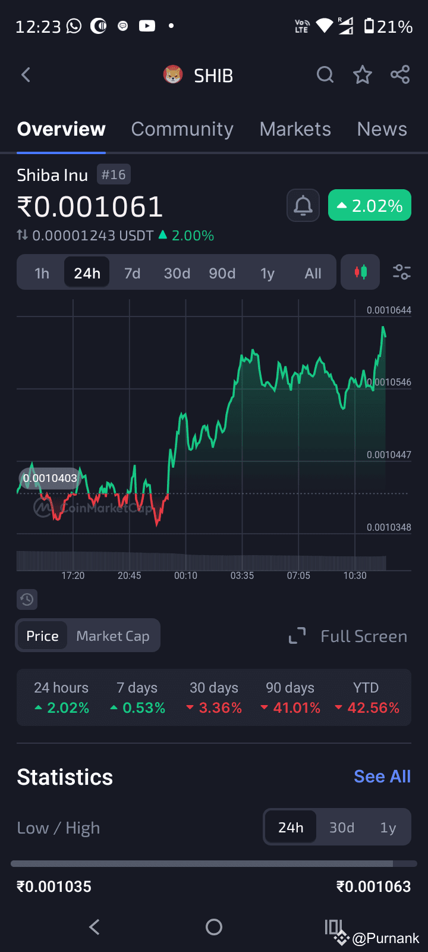Screen dimensions: 428x952
Task: Tap the Low / High range progress bar
Action: tap(214, 863)
